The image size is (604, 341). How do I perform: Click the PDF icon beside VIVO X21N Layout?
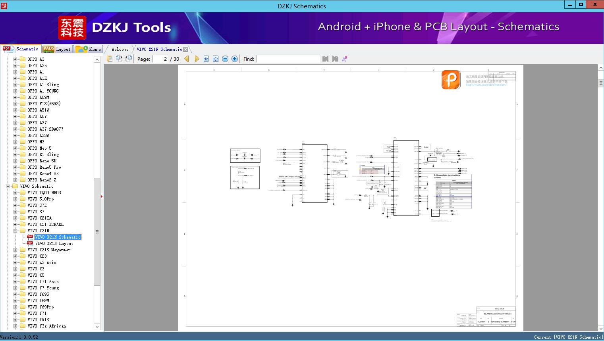(x=30, y=243)
